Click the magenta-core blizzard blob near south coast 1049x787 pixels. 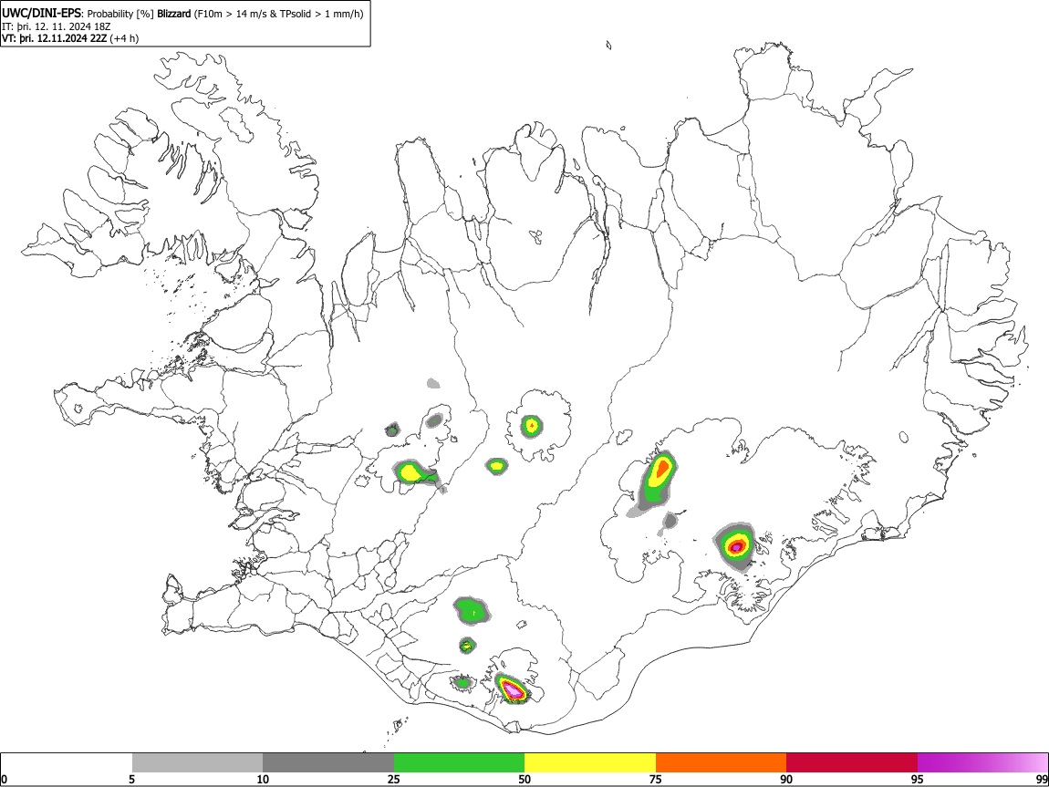(514, 689)
